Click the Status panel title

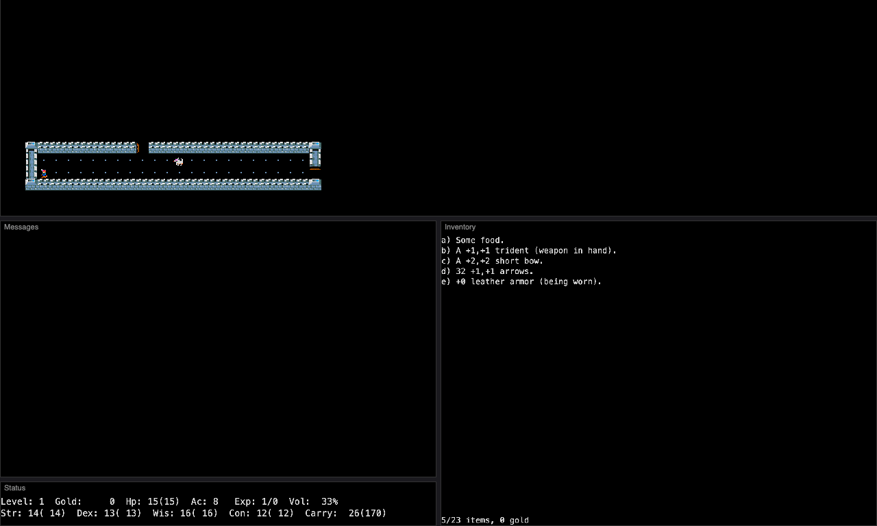(x=15, y=488)
